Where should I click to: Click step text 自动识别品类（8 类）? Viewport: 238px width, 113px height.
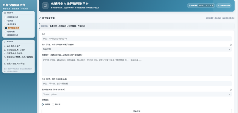coord(16,50)
